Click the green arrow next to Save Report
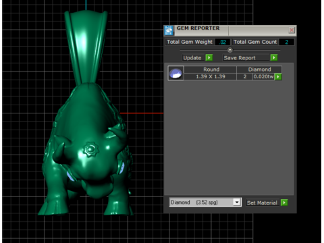 pos(274,57)
